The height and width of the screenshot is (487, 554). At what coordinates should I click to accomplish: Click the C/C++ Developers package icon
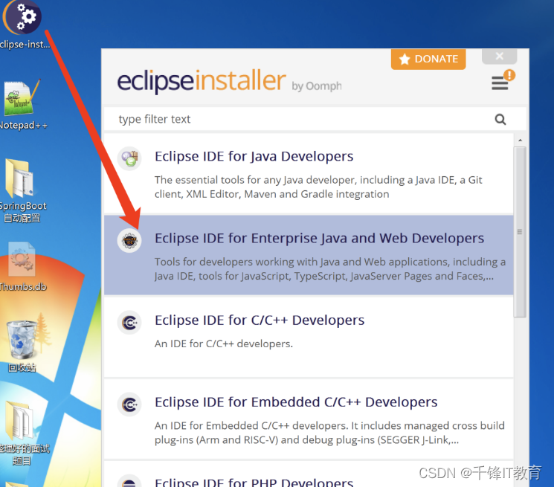129,323
